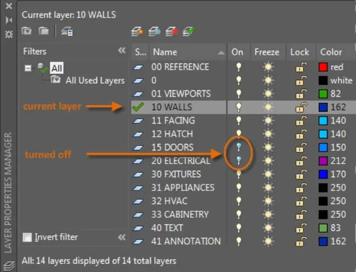Click the New Layer icon

(137, 32)
